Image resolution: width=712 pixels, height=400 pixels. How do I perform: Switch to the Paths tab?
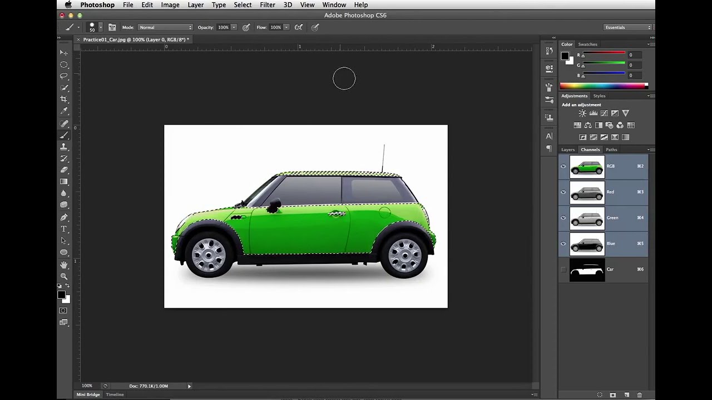click(x=611, y=149)
